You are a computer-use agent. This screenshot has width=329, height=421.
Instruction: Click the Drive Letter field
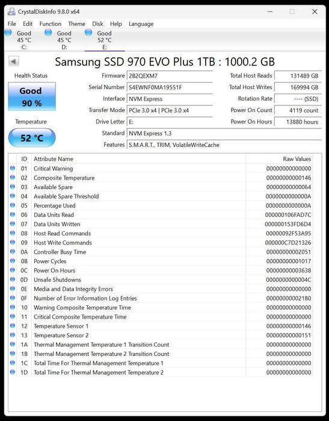click(x=170, y=122)
